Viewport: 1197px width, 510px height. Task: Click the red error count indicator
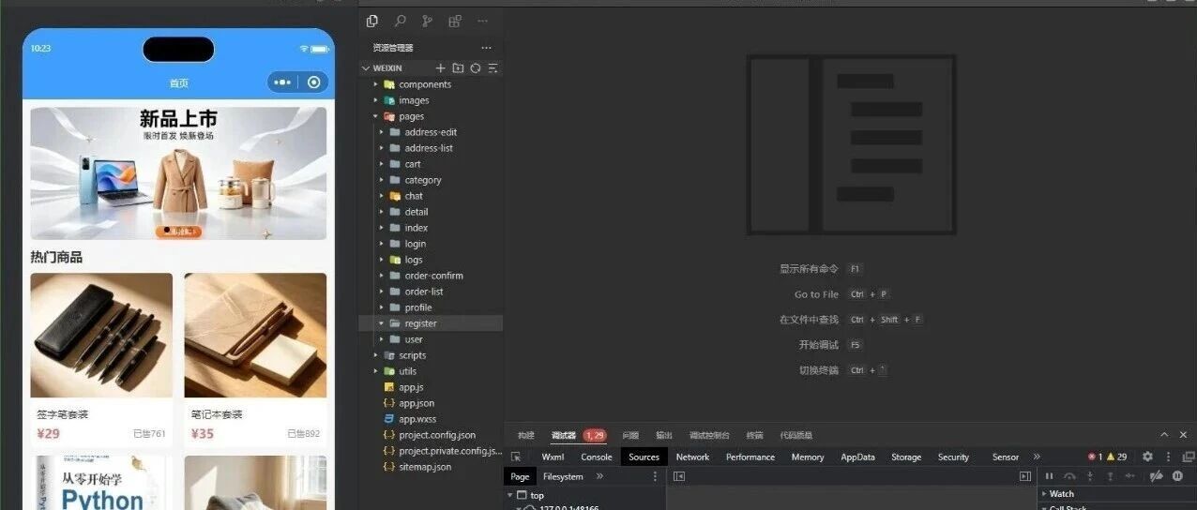click(1095, 457)
